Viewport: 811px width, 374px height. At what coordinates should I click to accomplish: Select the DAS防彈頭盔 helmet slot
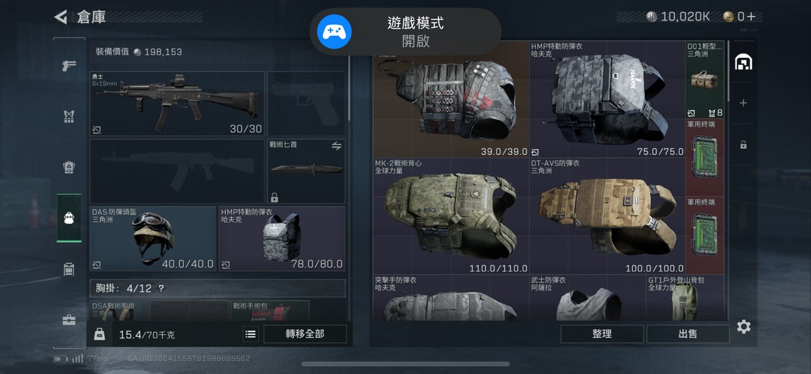click(153, 239)
